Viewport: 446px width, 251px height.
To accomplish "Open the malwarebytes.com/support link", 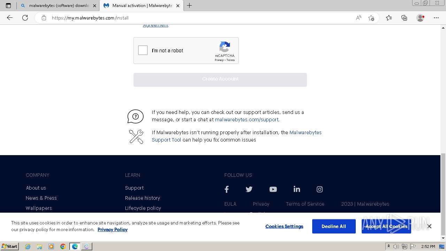I will click(x=247, y=120).
